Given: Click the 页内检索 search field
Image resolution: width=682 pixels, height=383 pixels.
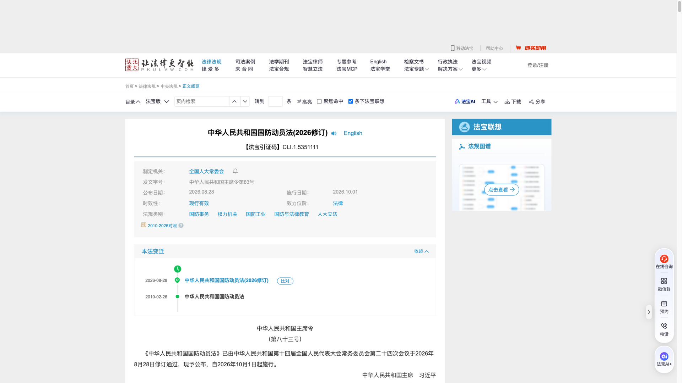Looking at the screenshot, I should pos(202,101).
